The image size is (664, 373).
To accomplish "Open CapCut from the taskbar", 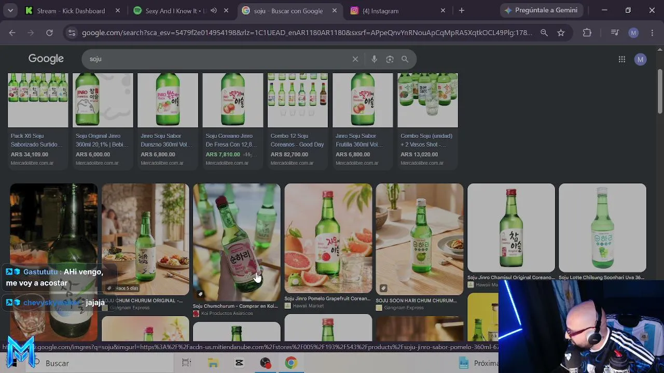I will click(239, 363).
